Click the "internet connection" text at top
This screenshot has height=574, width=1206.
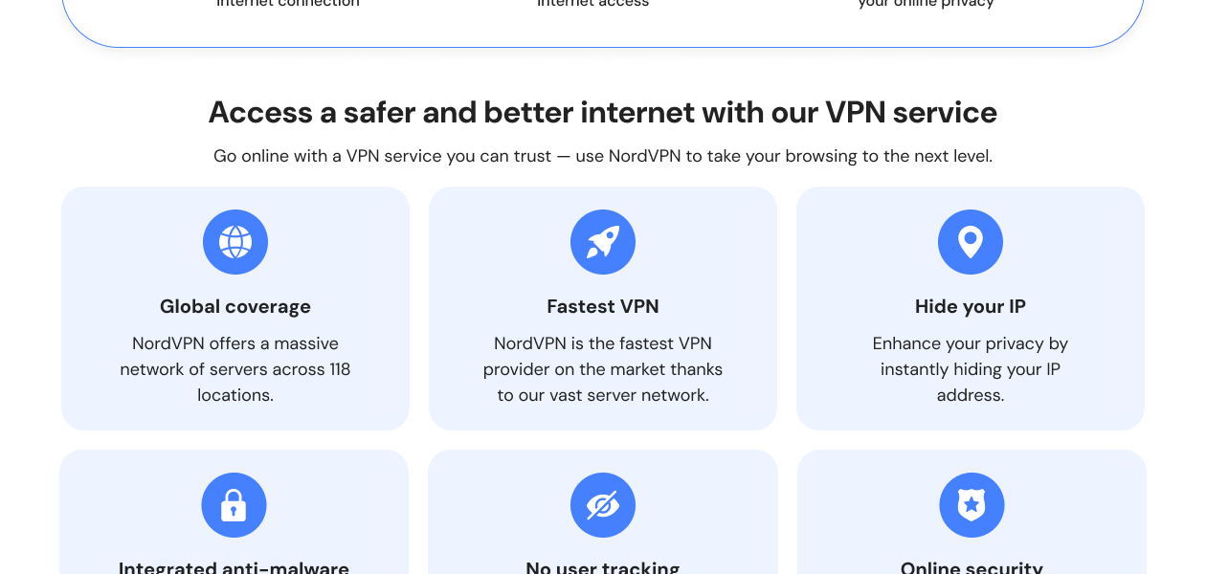click(288, 4)
